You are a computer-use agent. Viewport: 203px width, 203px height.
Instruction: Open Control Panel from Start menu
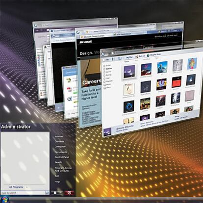point(62,157)
